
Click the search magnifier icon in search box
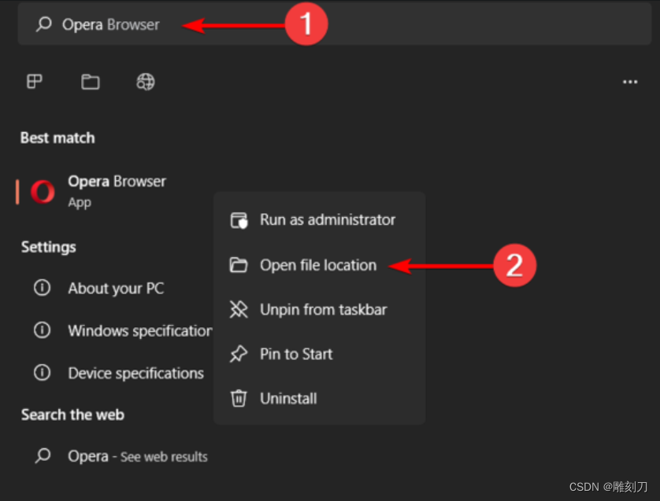[44, 24]
